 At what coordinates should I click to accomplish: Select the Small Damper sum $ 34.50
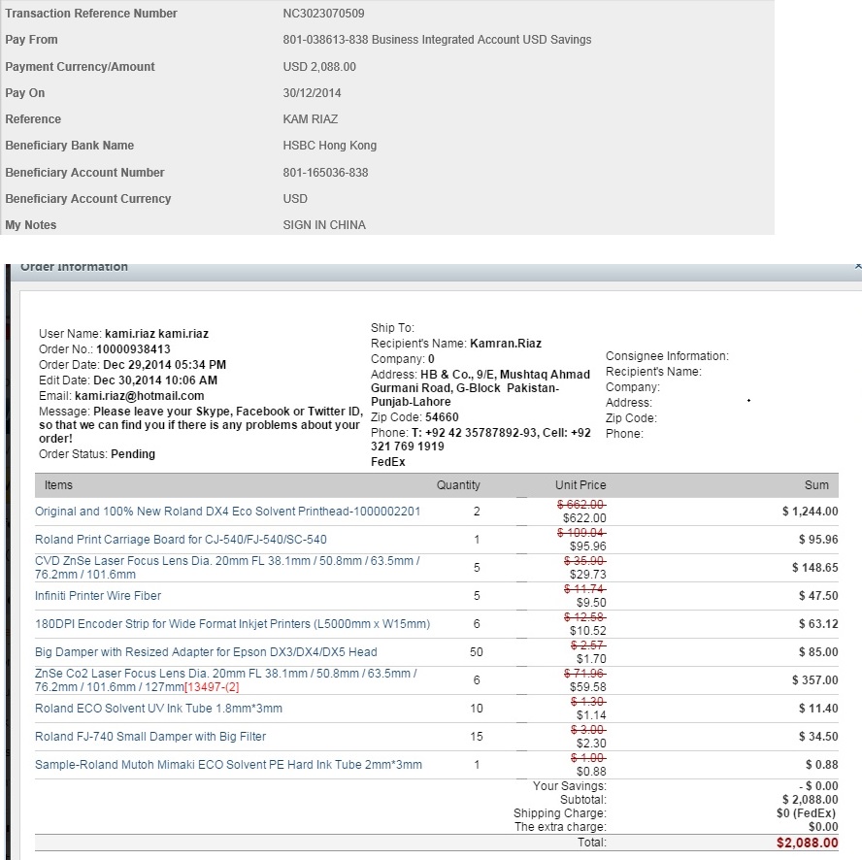[818, 737]
